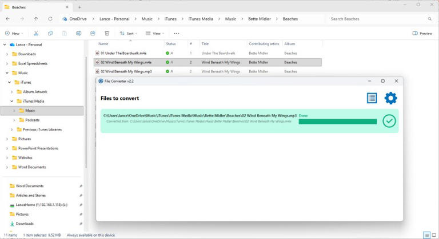Open the View dropdown
Viewport: 439px width, 239px height.
pos(155,33)
